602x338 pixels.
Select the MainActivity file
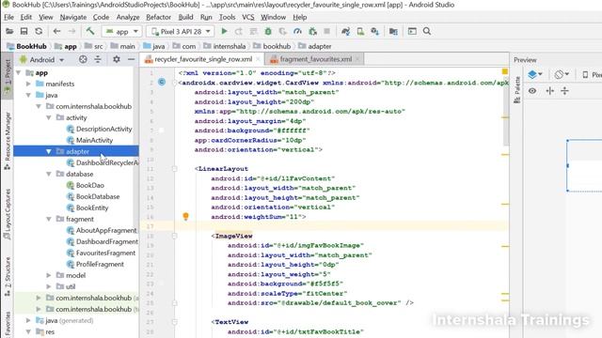click(x=90, y=140)
